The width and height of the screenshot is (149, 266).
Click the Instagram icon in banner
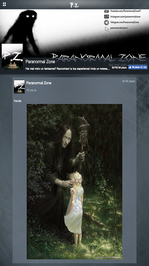[106, 17]
